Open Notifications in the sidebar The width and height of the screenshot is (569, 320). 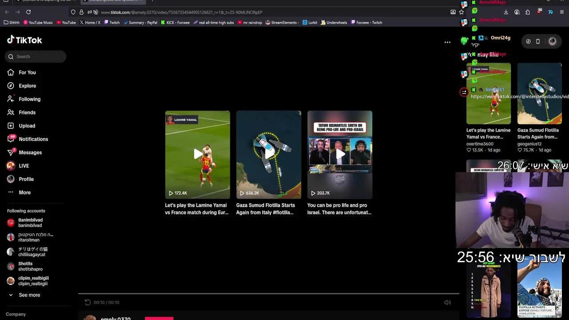click(33, 139)
